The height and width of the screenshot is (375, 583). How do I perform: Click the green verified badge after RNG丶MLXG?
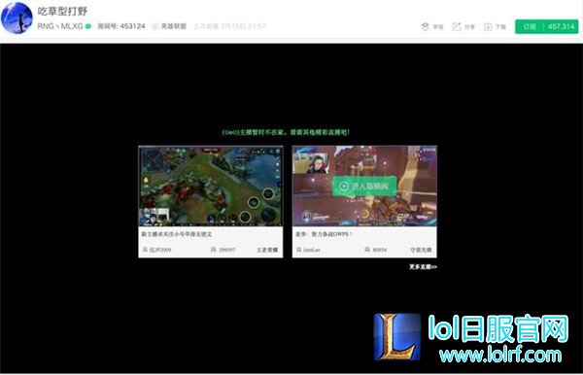pos(88,26)
